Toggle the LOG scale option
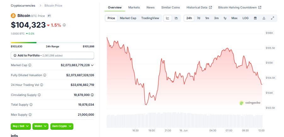This screenshot has height=137, width=284. (245, 18)
